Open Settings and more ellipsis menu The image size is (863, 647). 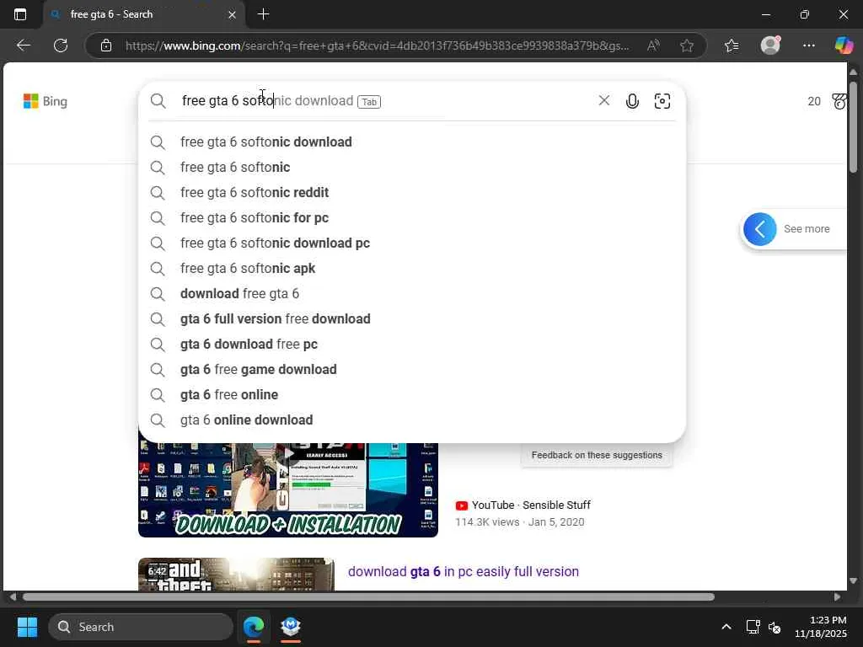[808, 45]
